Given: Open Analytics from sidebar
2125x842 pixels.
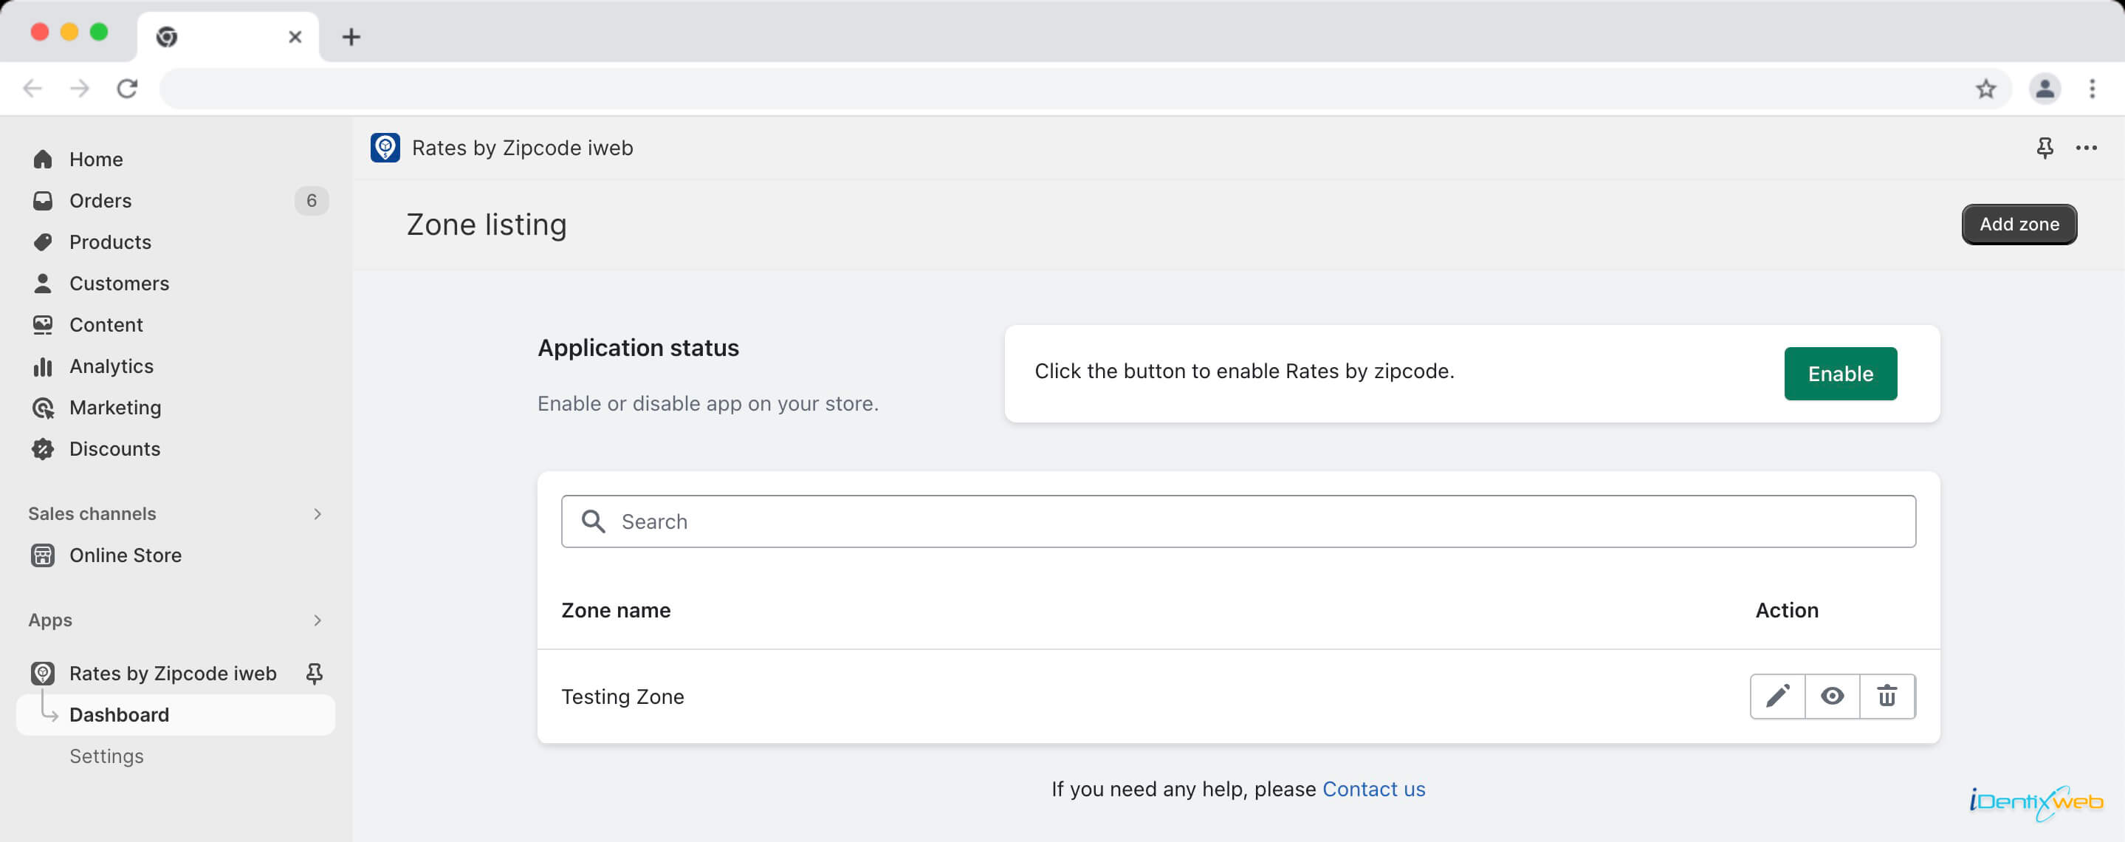Looking at the screenshot, I should coord(111,366).
